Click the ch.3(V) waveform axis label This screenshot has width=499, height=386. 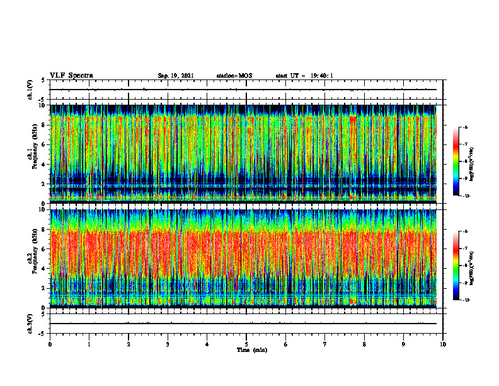pos(30,324)
